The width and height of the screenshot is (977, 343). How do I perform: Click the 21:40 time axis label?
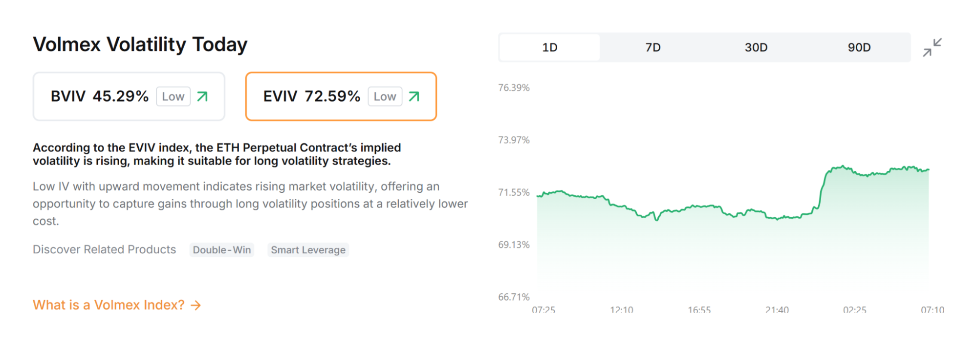click(x=777, y=310)
